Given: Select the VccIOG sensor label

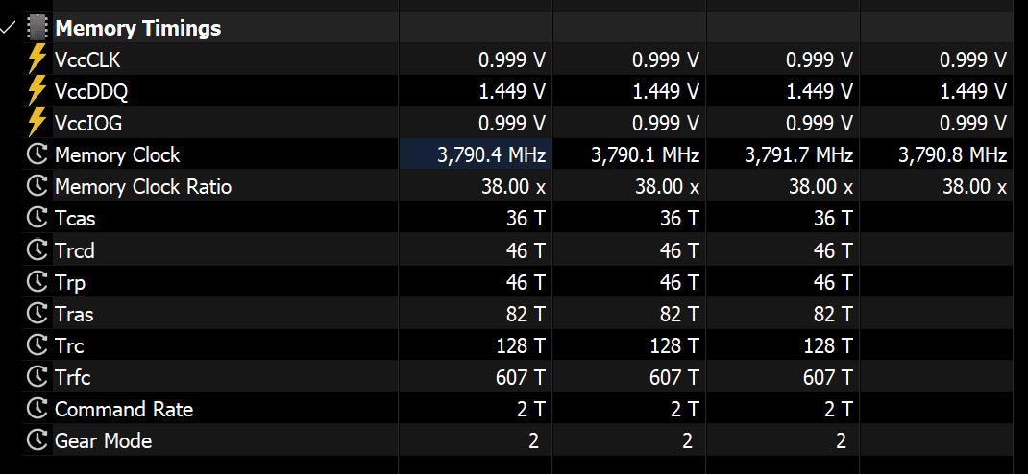Looking at the screenshot, I should (88, 123).
